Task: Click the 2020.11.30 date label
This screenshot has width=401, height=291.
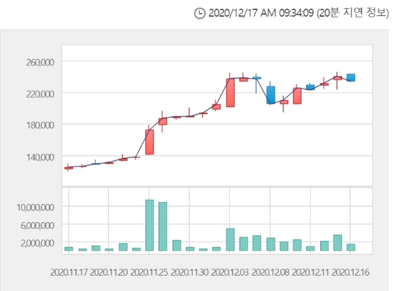Action: [x=190, y=272]
